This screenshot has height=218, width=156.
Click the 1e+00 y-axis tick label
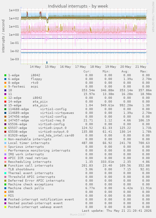point(14,35)
